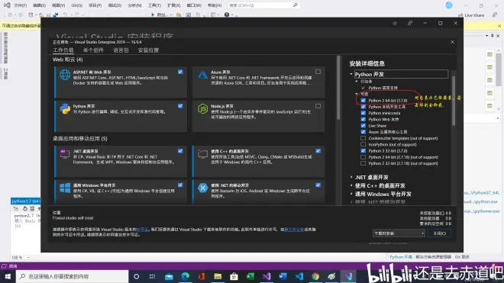The image size is (504, 283).
Task: Click the Python development workload icon
Action: coord(65,109)
